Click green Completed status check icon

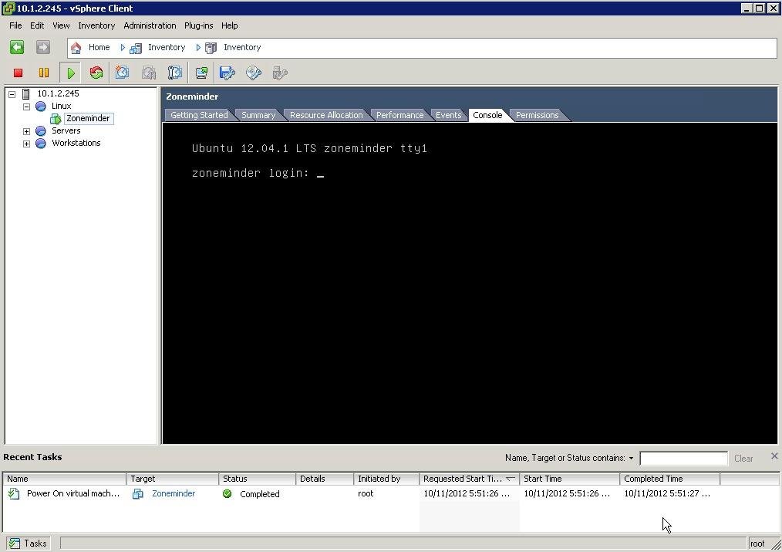tap(227, 493)
